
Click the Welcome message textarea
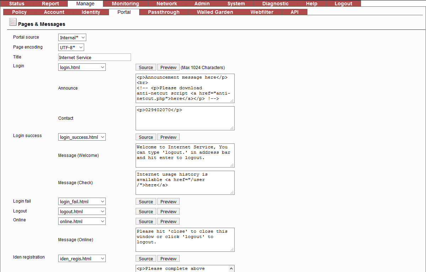185,155
